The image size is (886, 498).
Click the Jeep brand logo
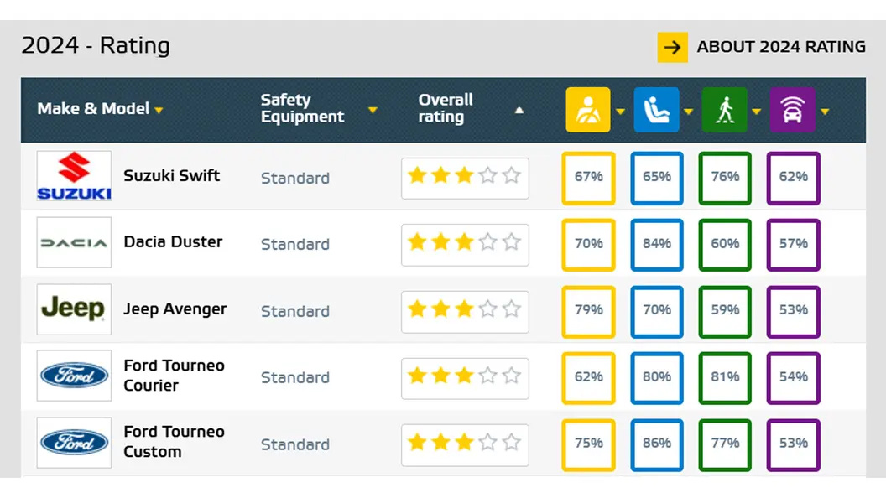[74, 309]
